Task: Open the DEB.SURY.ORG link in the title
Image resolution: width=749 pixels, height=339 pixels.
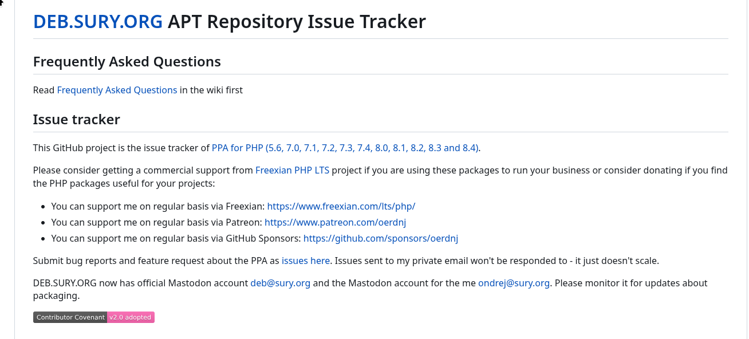Action: coord(98,22)
